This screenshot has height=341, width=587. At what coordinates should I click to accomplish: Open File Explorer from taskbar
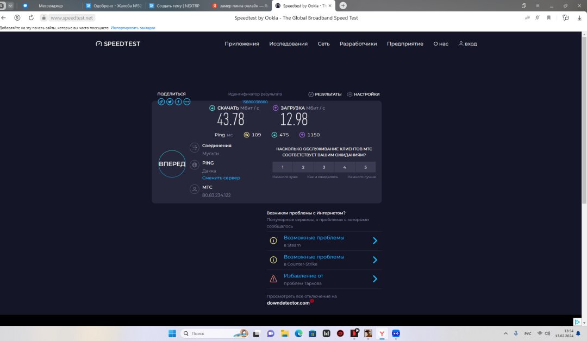coord(284,333)
